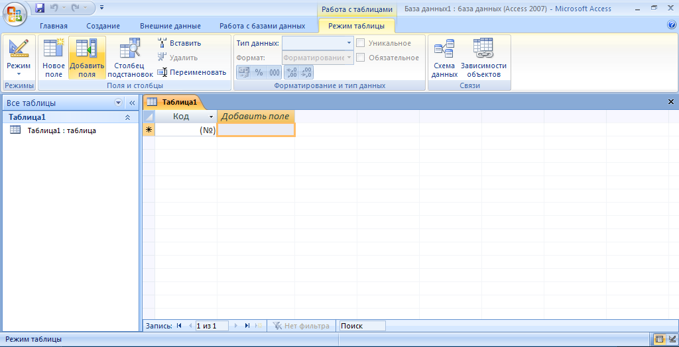Open Quick Access Toolbar customize arrow
Screen dimensions: 679x347
pos(101,8)
